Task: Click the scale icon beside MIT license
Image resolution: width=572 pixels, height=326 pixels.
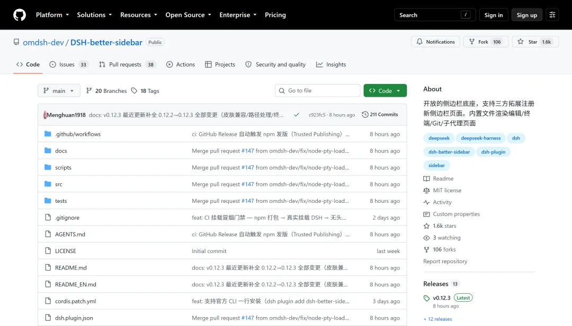Action: tap(426, 191)
